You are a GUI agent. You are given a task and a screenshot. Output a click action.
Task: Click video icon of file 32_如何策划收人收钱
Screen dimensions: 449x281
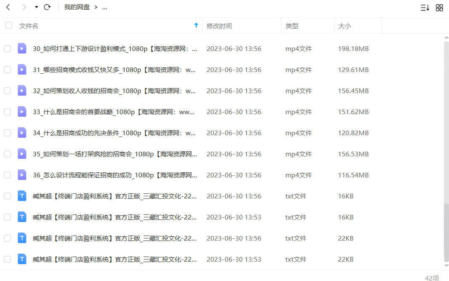22,91
